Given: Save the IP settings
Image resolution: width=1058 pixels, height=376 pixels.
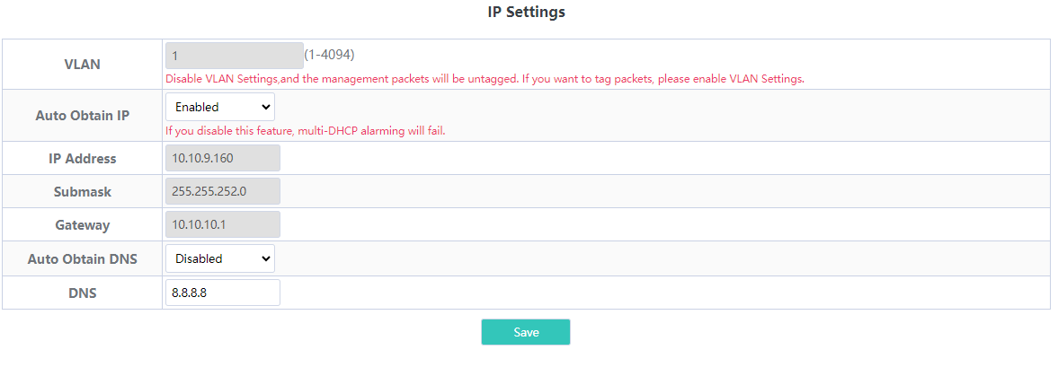Looking at the screenshot, I should click(526, 332).
